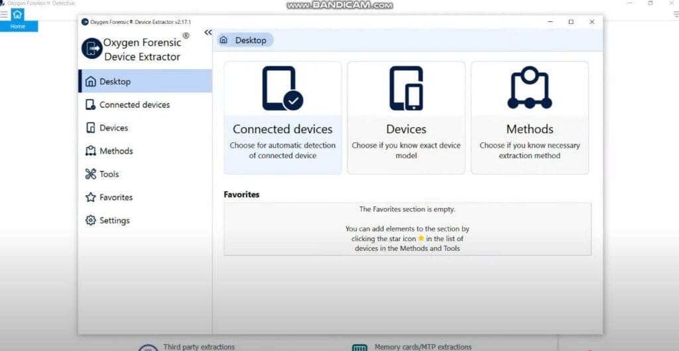Open Devices in the sidebar
Image resolution: width=679 pixels, height=351 pixels.
145,128
